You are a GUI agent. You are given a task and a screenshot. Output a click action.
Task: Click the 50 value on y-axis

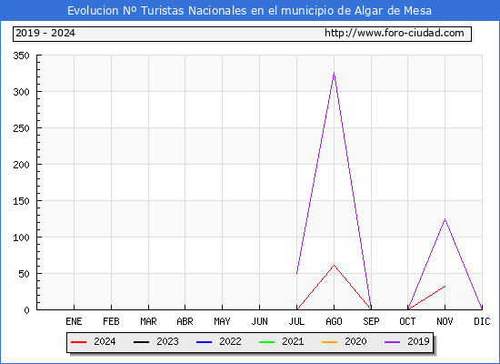pyautogui.click(x=24, y=274)
